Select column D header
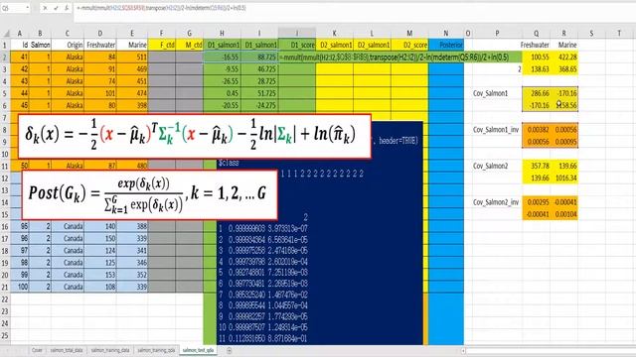The height and width of the screenshot is (357, 636). (99, 33)
